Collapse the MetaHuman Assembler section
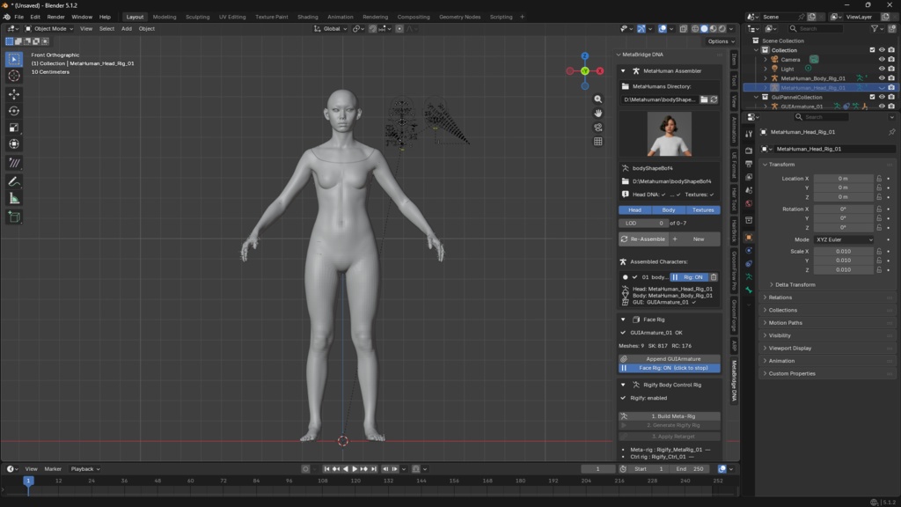Screen dimensions: 901x507 pyautogui.click(x=623, y=71)
